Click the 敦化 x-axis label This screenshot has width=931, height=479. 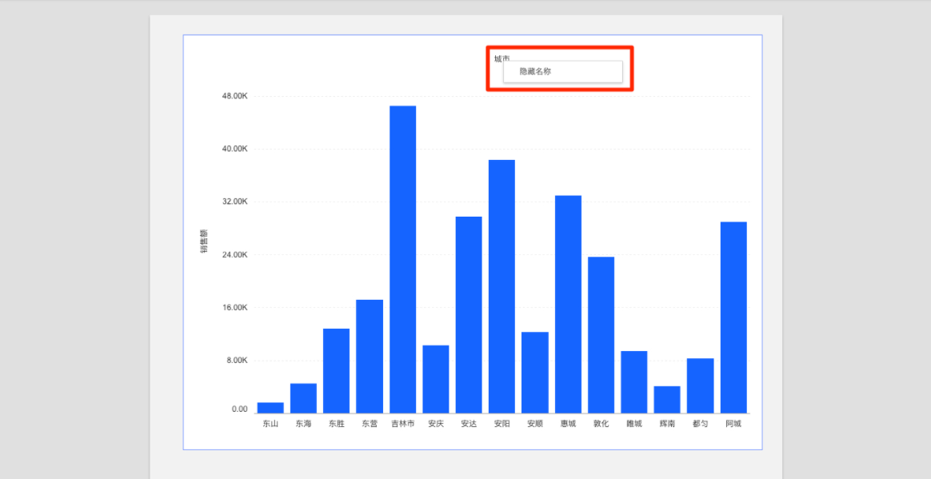click(x=601, y=424)
